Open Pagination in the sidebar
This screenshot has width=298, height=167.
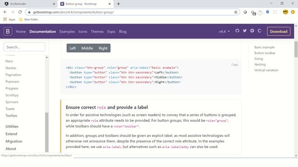click(14, 75)
